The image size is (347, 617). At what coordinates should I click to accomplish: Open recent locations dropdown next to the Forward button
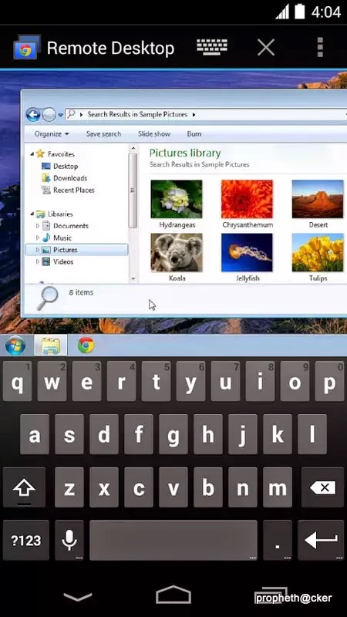click(x=61, y=115)
